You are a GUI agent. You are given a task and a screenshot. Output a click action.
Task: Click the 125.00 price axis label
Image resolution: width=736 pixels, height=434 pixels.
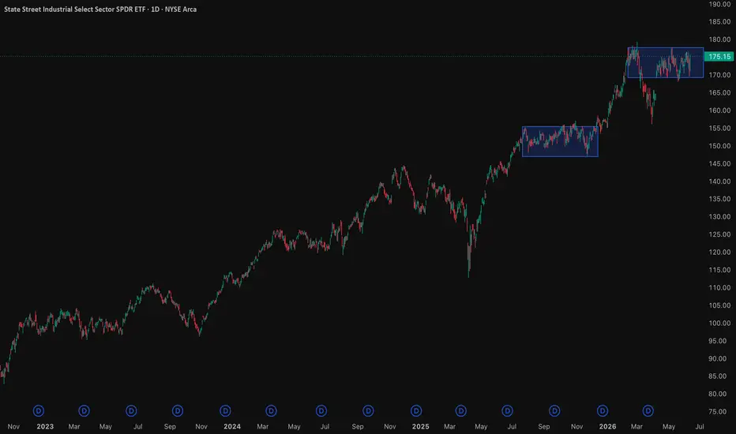(719, 234)
